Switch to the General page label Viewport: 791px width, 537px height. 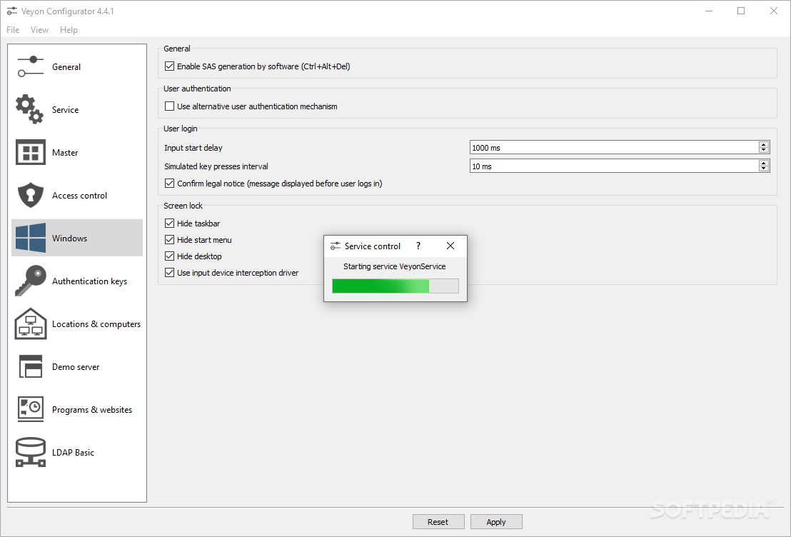[66, 66]
